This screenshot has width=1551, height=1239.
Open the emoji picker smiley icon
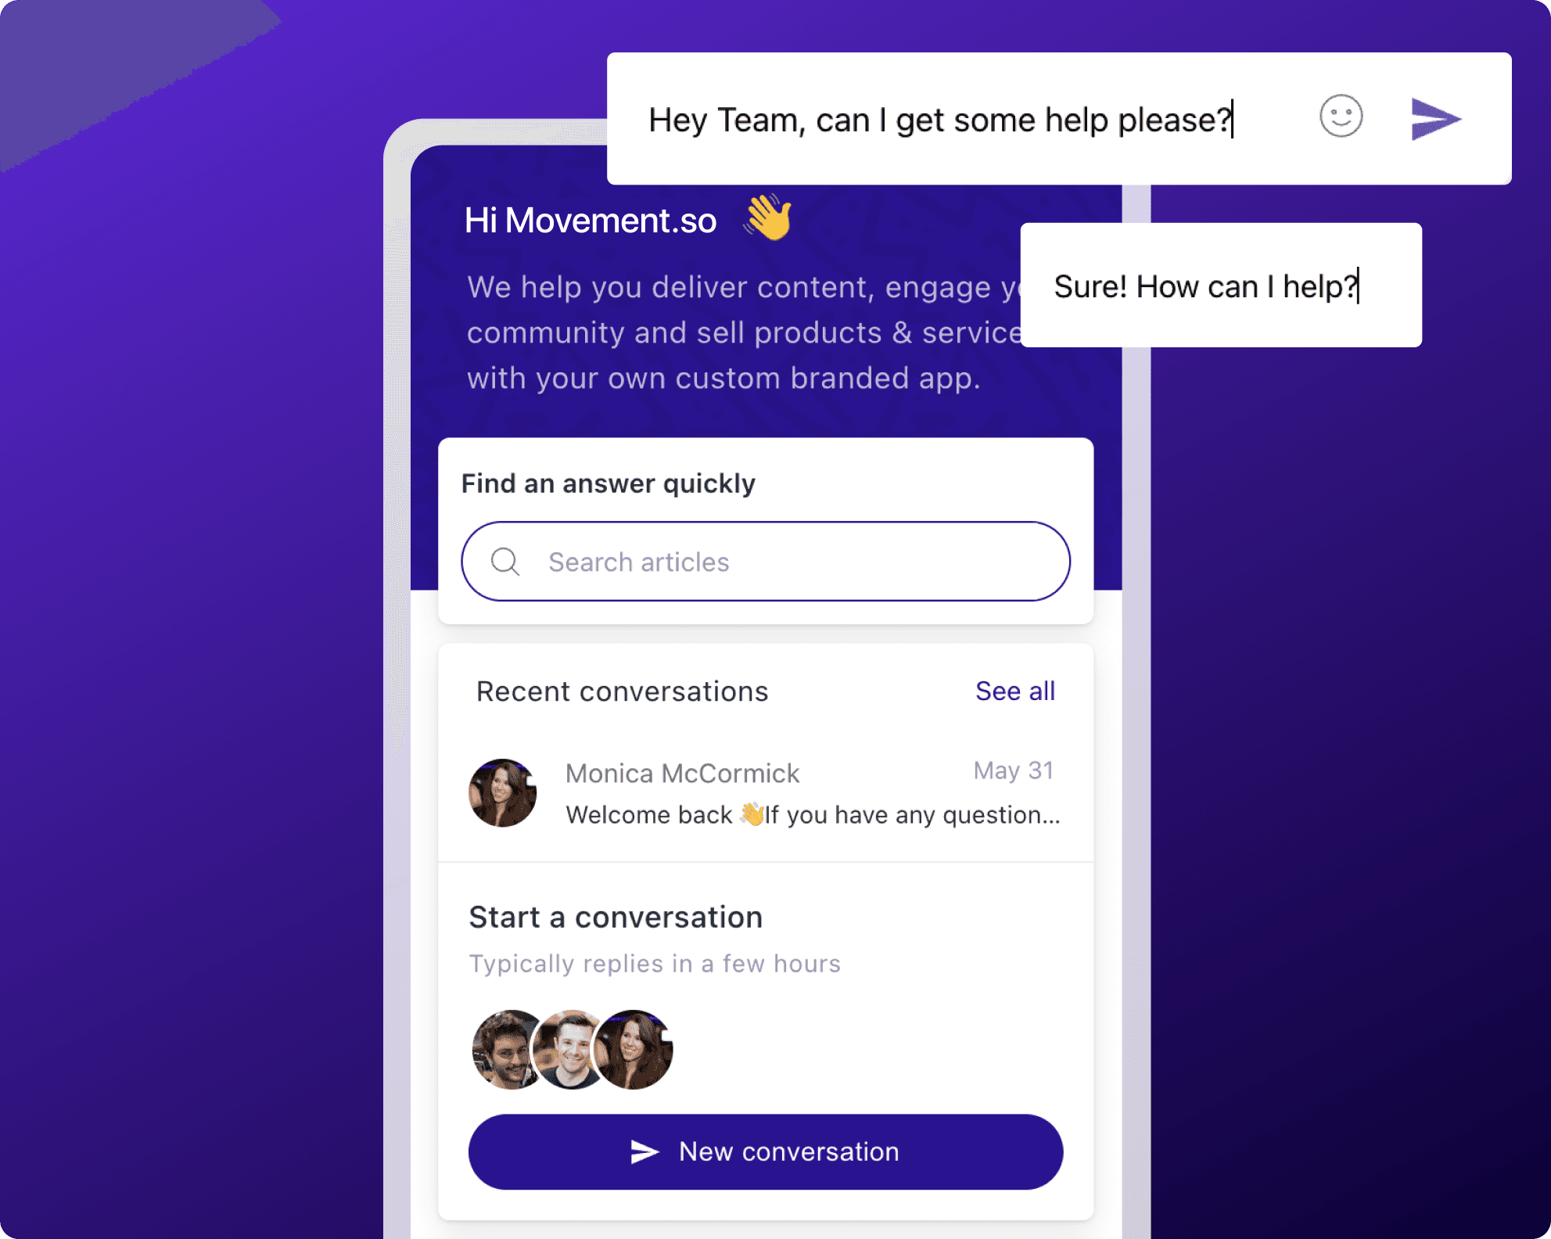[1341, 117]
